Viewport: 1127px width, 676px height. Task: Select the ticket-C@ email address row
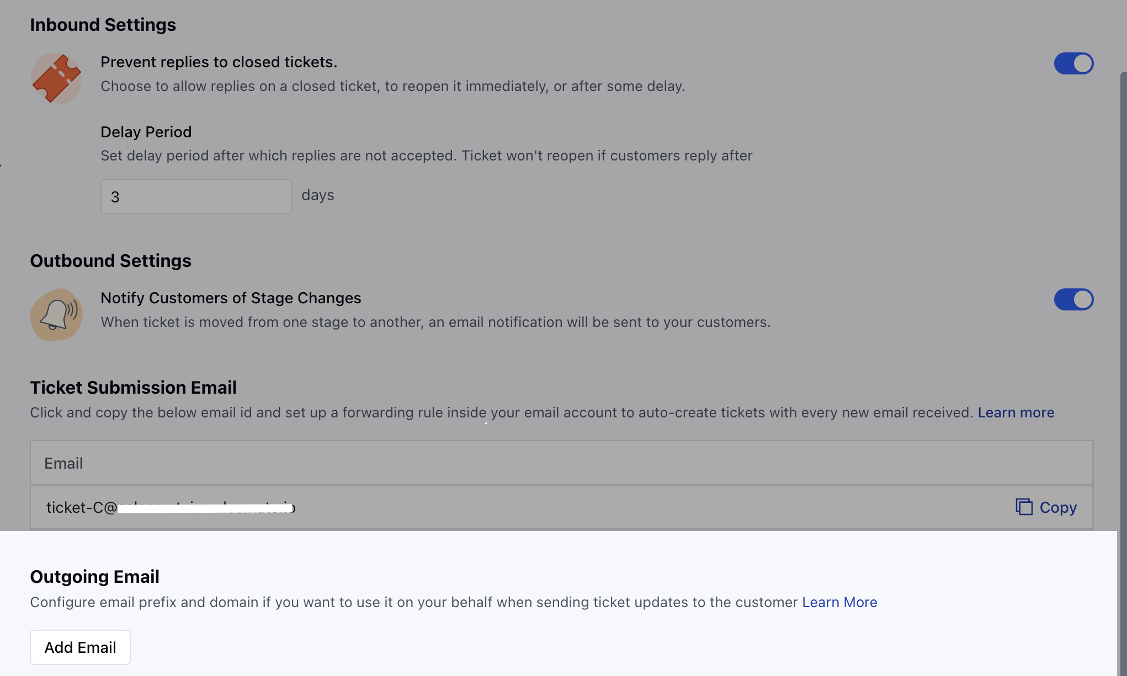tap(171, 507)
